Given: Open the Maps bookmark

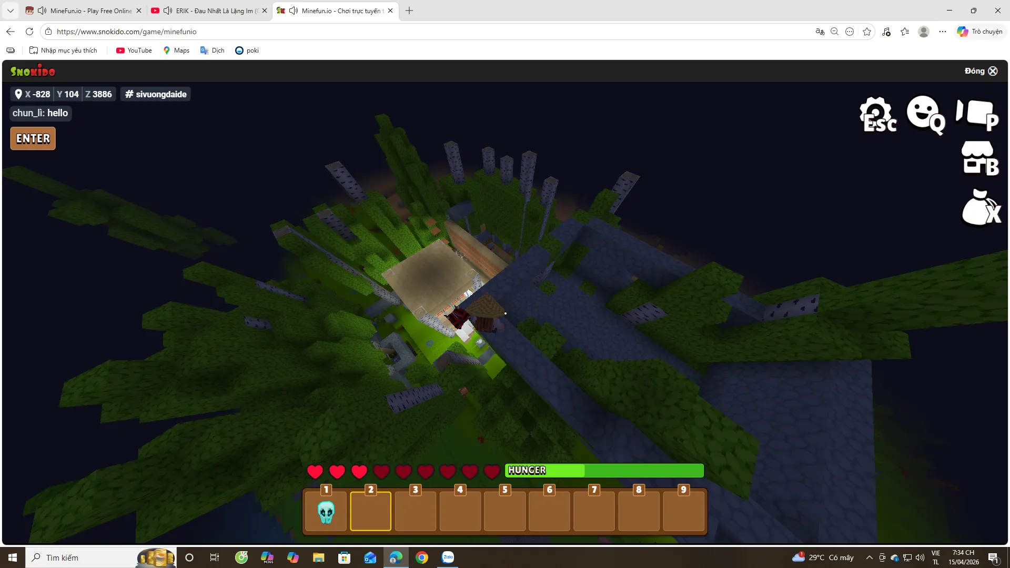Looking at the screenshot, I should 176,50.
